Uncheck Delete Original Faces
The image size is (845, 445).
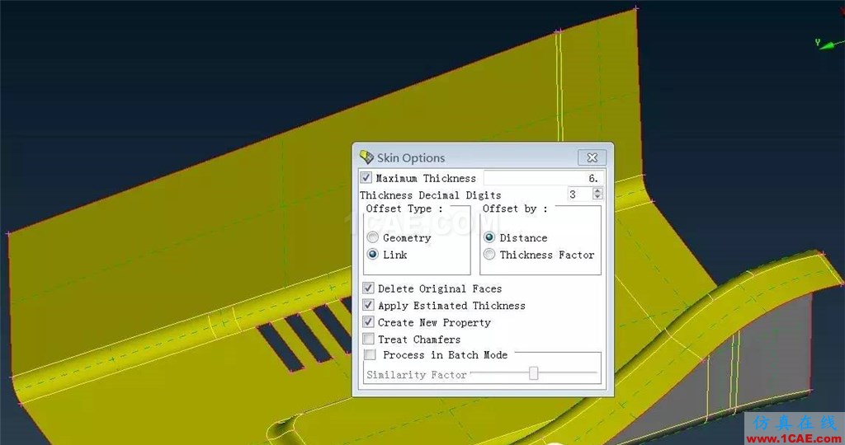click(x=368, y=288)
